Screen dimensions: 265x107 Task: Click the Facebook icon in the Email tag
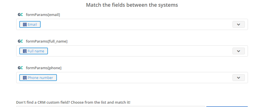pyautogui.click(x=25, y=25)
